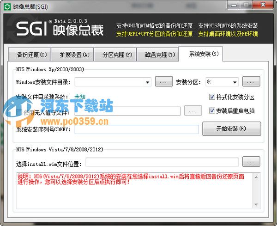
Task: Close the 映像总裁 window
Action: [x=263, y=5]
